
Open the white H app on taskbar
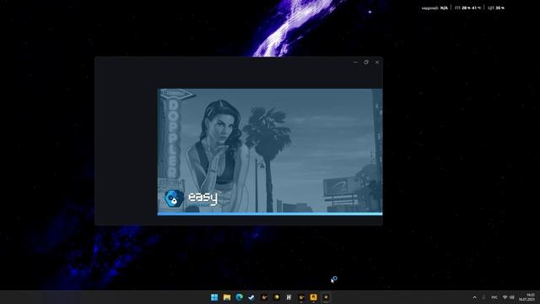pyautogui.click(x=289, y=297)
